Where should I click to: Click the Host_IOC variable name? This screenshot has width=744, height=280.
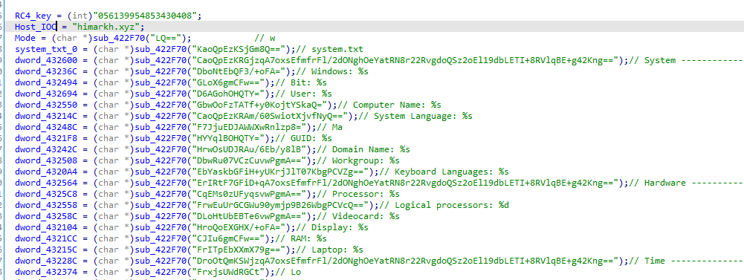coord(36,27)
